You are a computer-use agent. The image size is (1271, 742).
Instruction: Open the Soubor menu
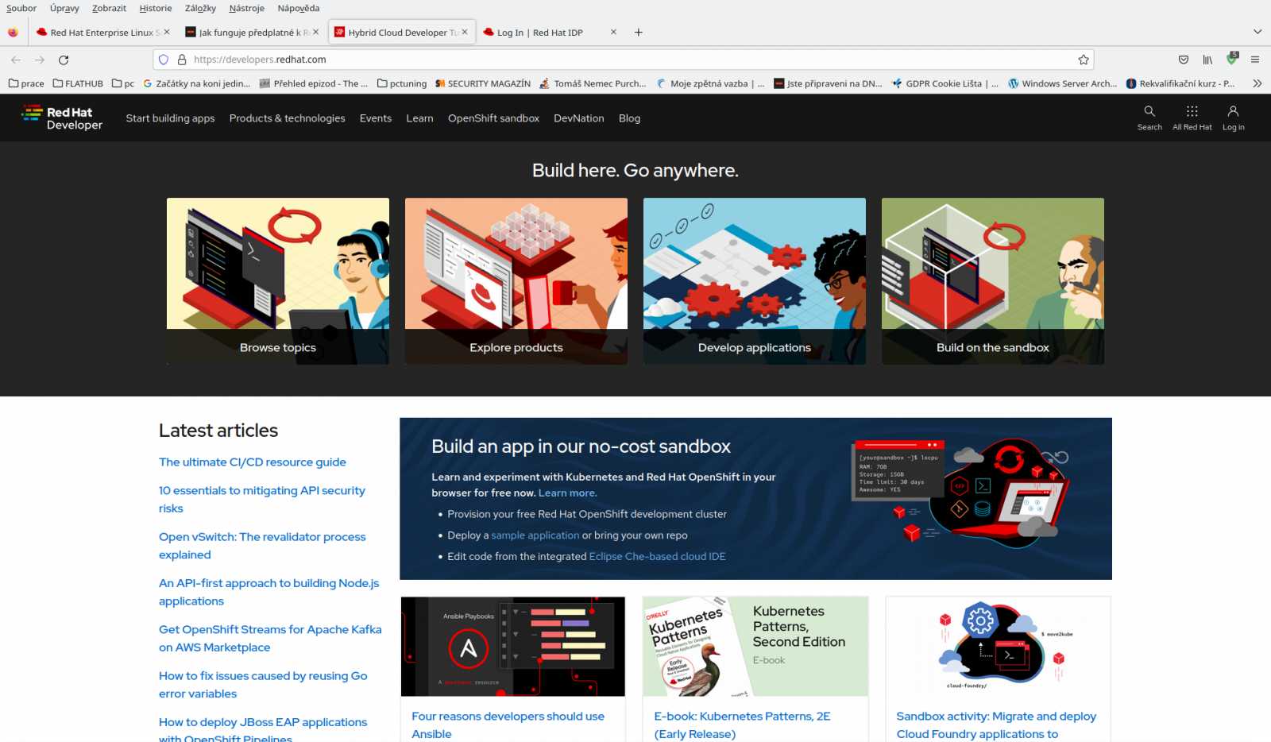[21, 8]
